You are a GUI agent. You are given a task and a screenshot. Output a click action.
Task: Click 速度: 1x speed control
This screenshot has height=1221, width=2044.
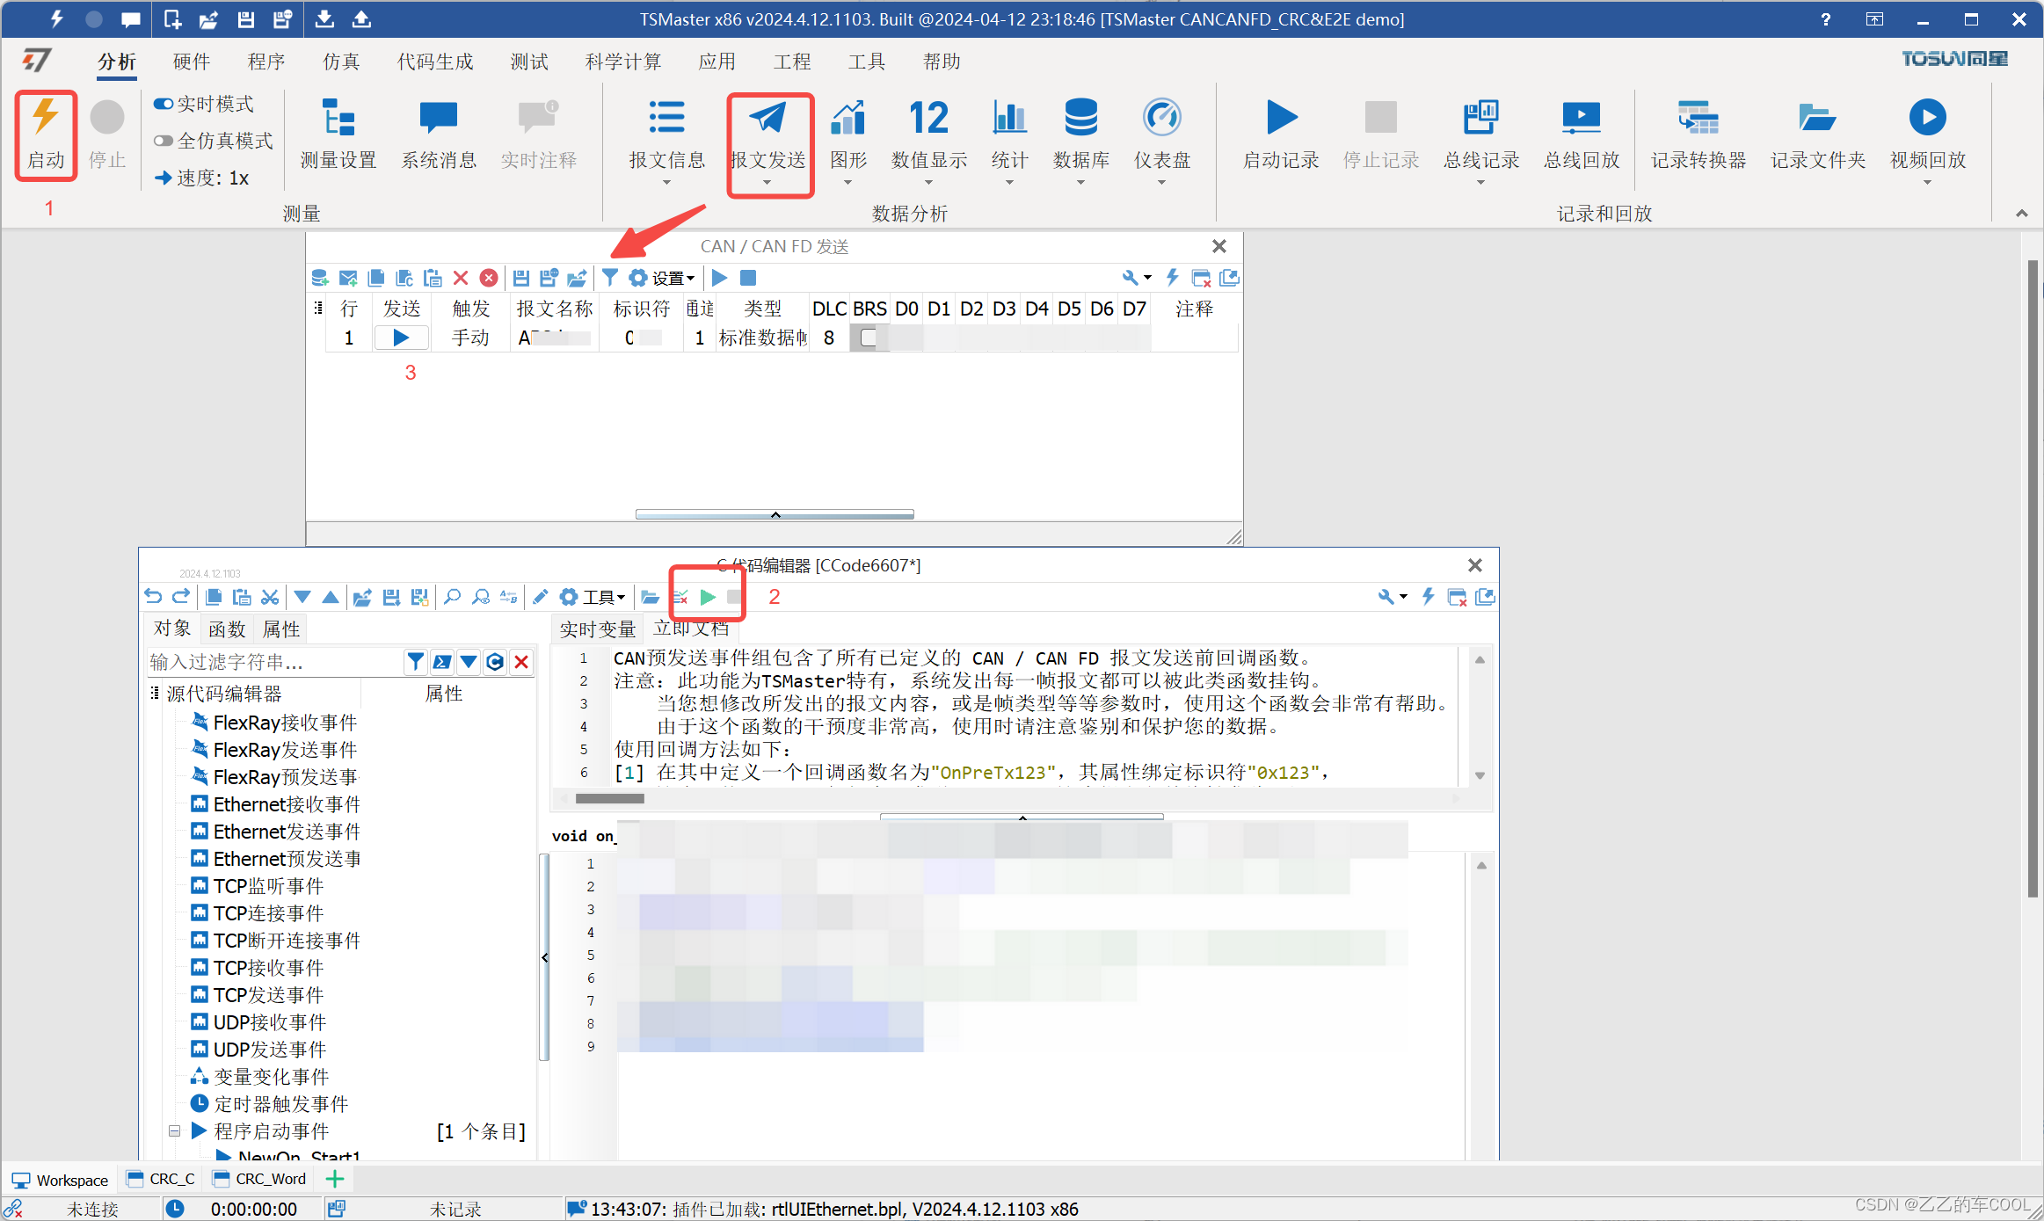(x=202, y=178)
